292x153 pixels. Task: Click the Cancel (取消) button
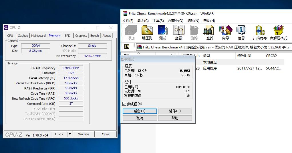pos(140,118)
